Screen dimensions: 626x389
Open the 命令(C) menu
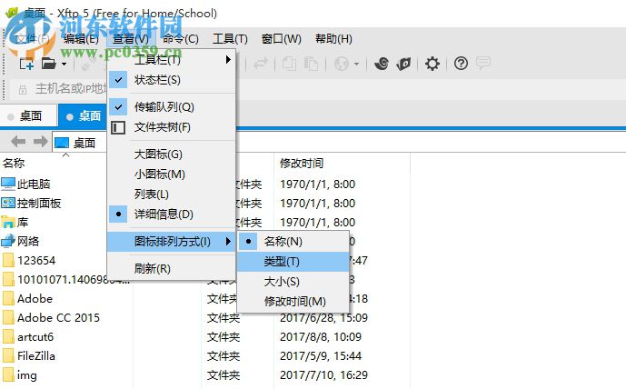point(181,39)
